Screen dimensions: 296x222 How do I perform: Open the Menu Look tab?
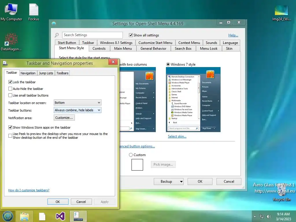pos(209,49)
